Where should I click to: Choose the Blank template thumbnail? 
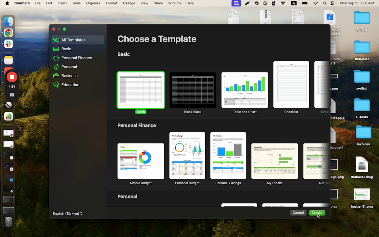(141, 90)
